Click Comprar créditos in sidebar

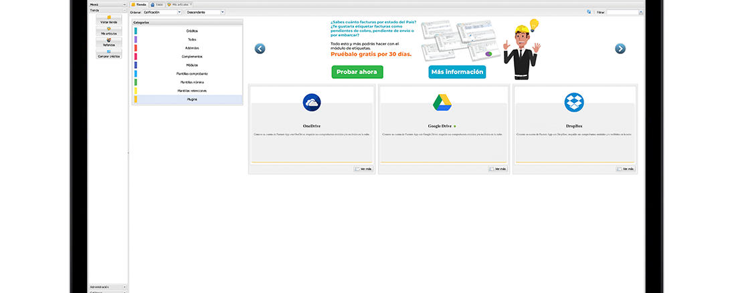click(109, 54)
